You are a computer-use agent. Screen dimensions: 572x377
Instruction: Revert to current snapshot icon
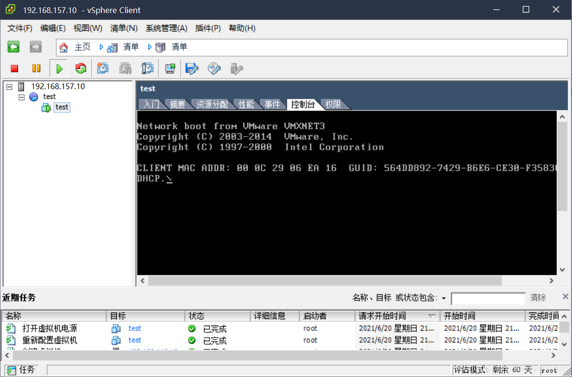click(126, 68)
